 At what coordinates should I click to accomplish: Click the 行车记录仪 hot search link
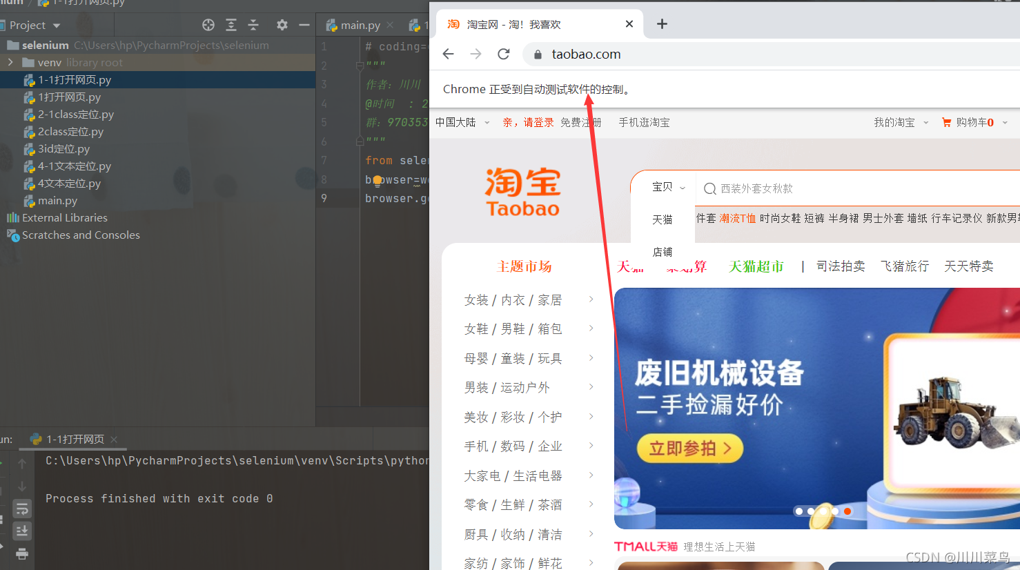pos(957,218)
